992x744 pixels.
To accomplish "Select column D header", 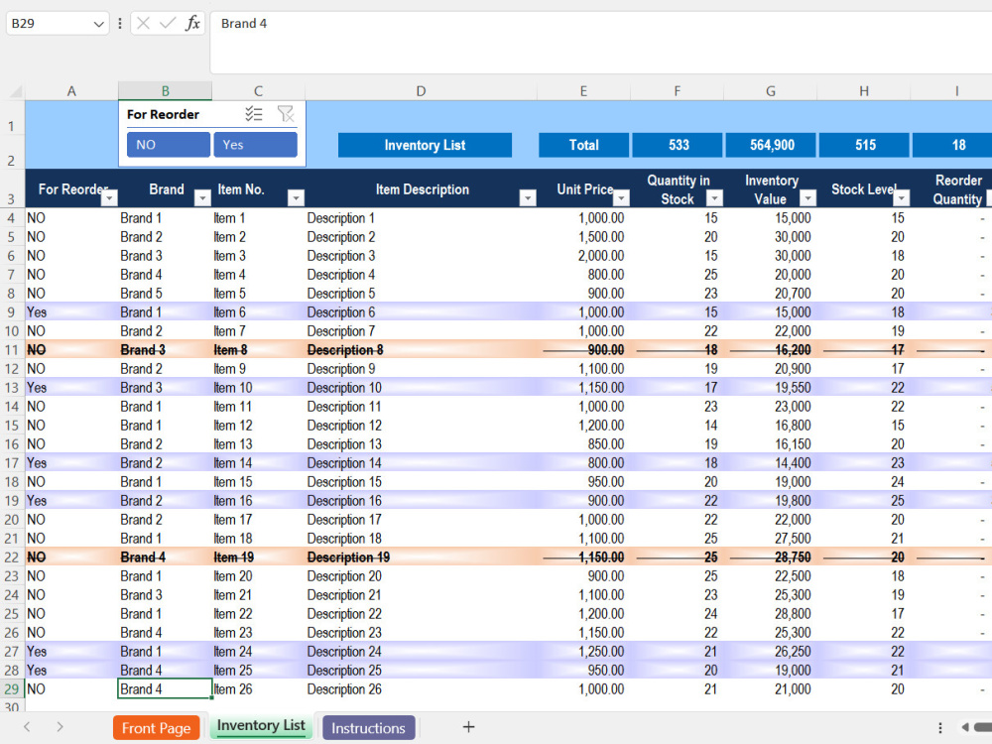I will pyautogui.click(x=421, y=91).
